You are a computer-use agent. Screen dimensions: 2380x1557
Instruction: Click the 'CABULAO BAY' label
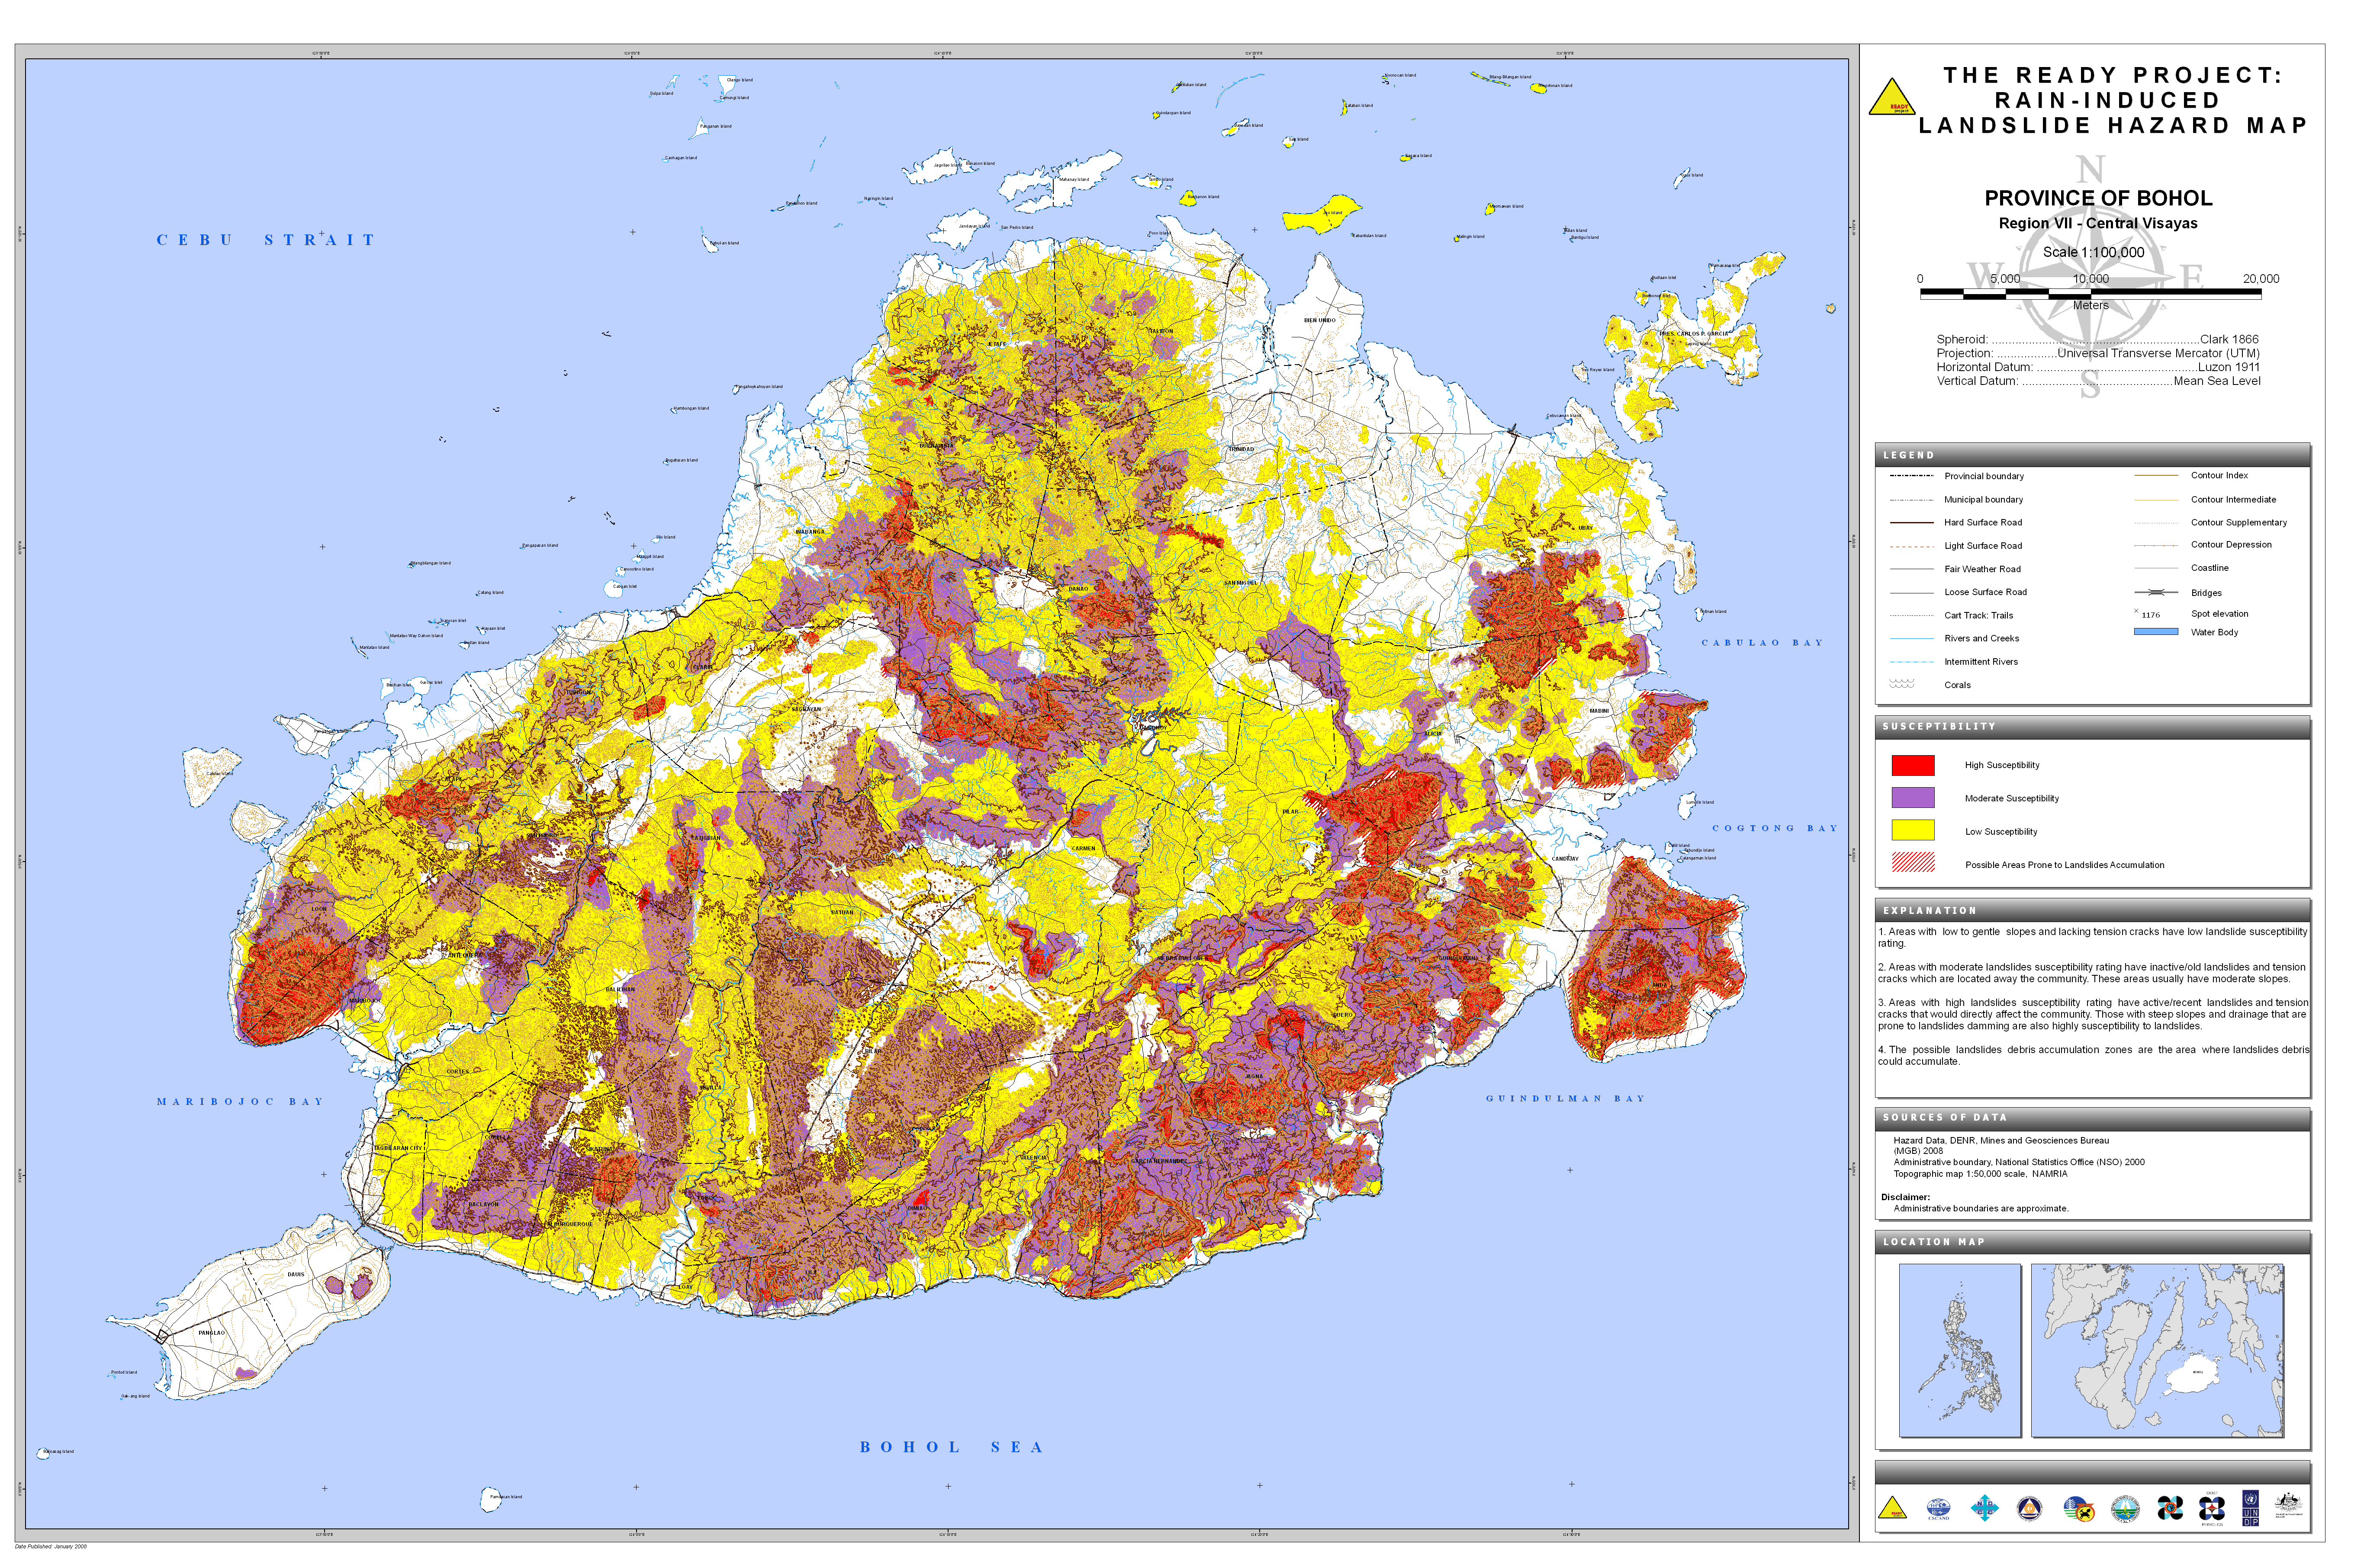click(x=1762, y=643)
